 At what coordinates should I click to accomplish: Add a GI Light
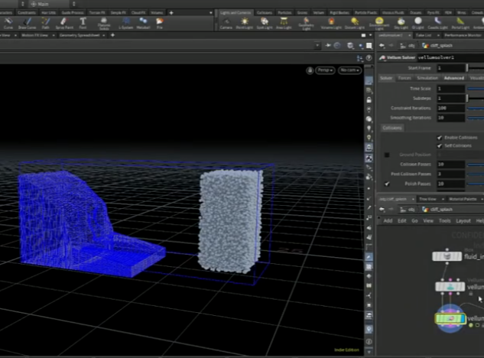418,24
